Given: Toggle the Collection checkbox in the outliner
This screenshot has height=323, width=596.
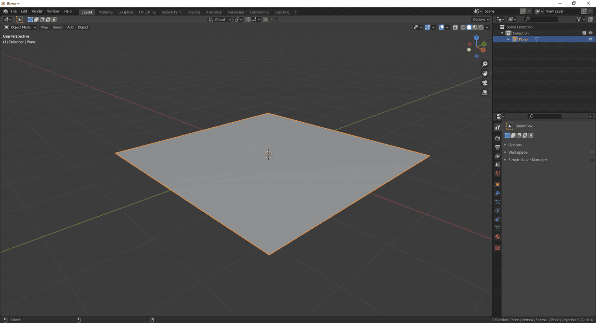Looking at the screenshot, I should coord(584,33).
